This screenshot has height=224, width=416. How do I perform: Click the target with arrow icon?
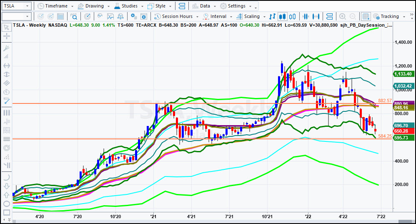[x=87, y=16]
